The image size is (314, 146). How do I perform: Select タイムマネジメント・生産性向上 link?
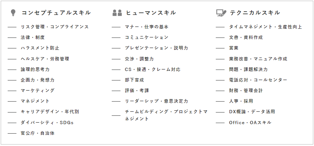265,27
